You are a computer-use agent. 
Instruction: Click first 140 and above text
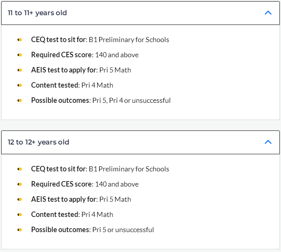point(117,55)
